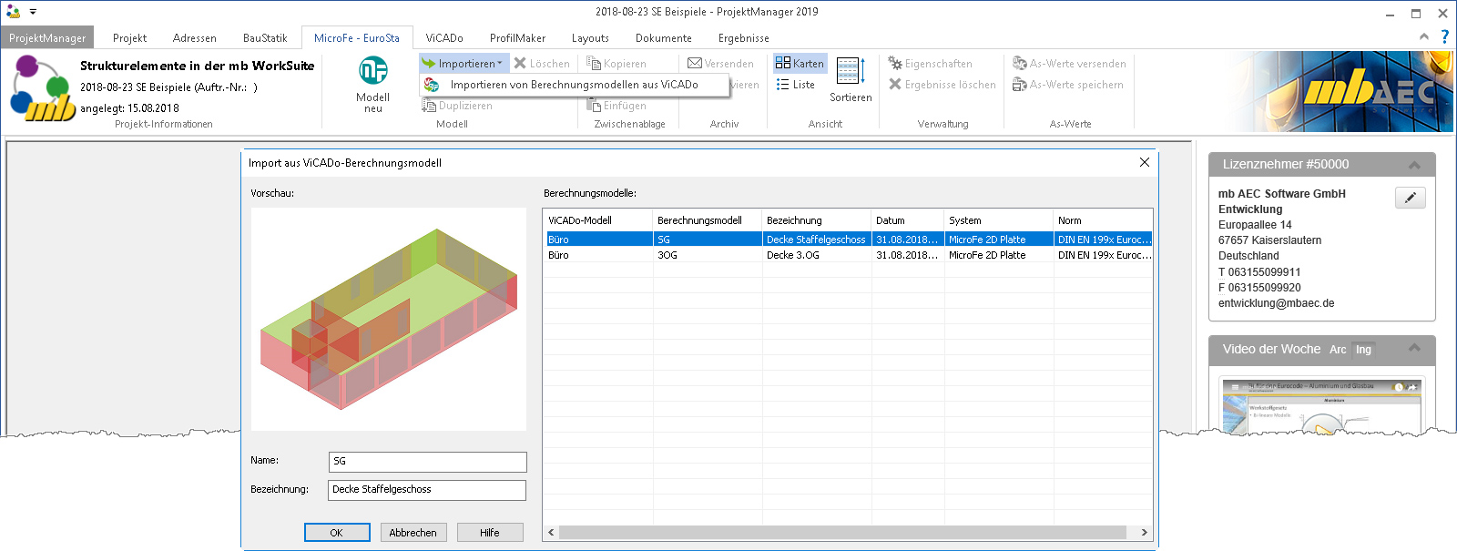The height and width of the screenshot is (551, 1457).
Task: Open the Projekt ribbon tab
Action: [x=129, y=38]
